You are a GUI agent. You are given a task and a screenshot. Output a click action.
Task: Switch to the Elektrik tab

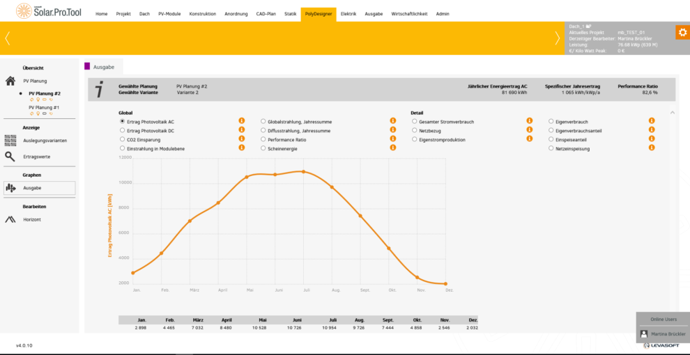tap(348, 14)
